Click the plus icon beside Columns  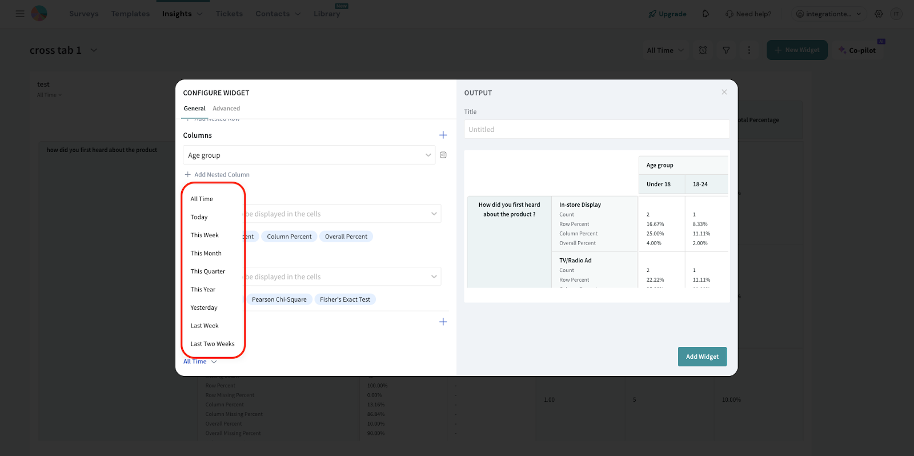coord(443,135)
